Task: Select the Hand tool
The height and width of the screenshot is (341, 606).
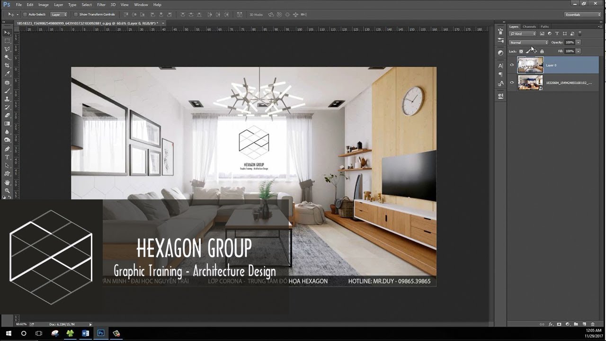Action: coord(7,182)
